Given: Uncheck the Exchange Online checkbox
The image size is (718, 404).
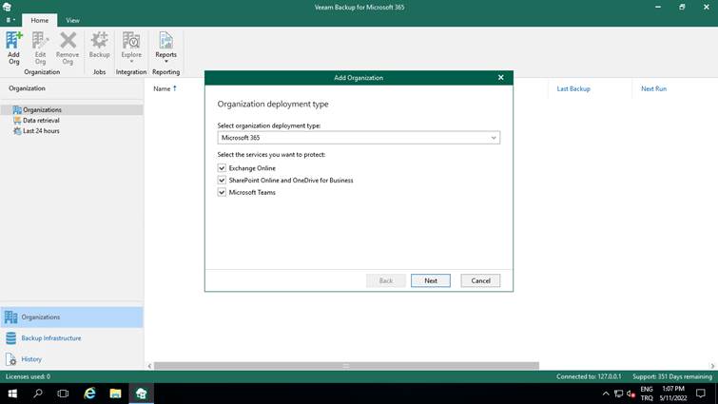Looking at the screenshot, I should point(222,168).
